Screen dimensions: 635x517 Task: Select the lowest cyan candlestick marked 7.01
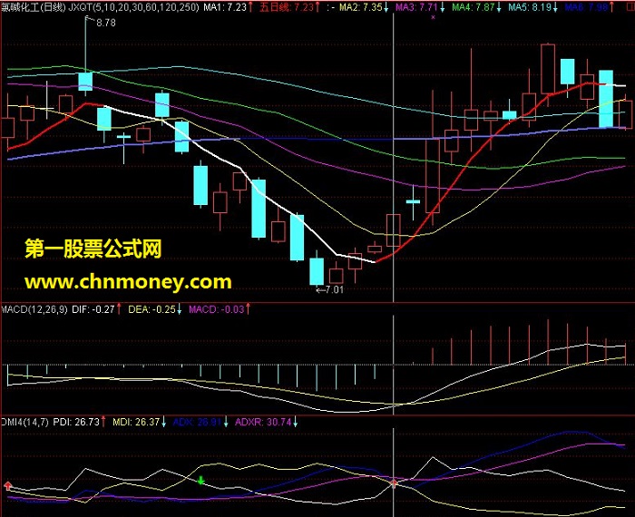point(317,271)
